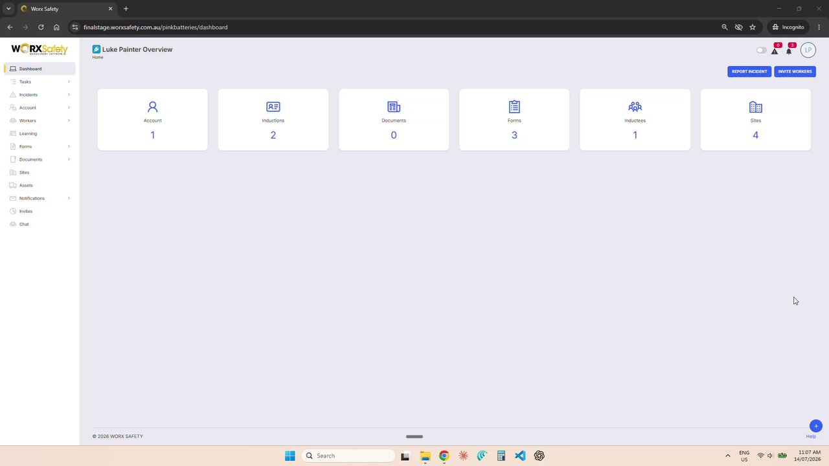The width and height of the screenshot is (829, 466).
Task: Show hidden system tray icons
Action: 727,456
